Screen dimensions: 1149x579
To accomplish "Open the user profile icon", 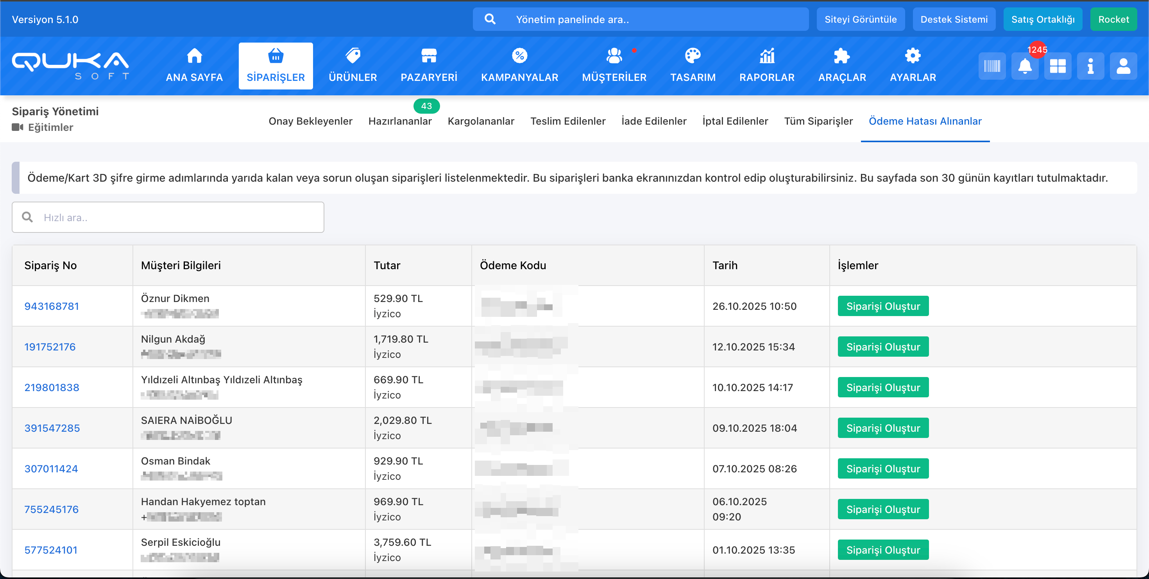I will point(1123,66).
